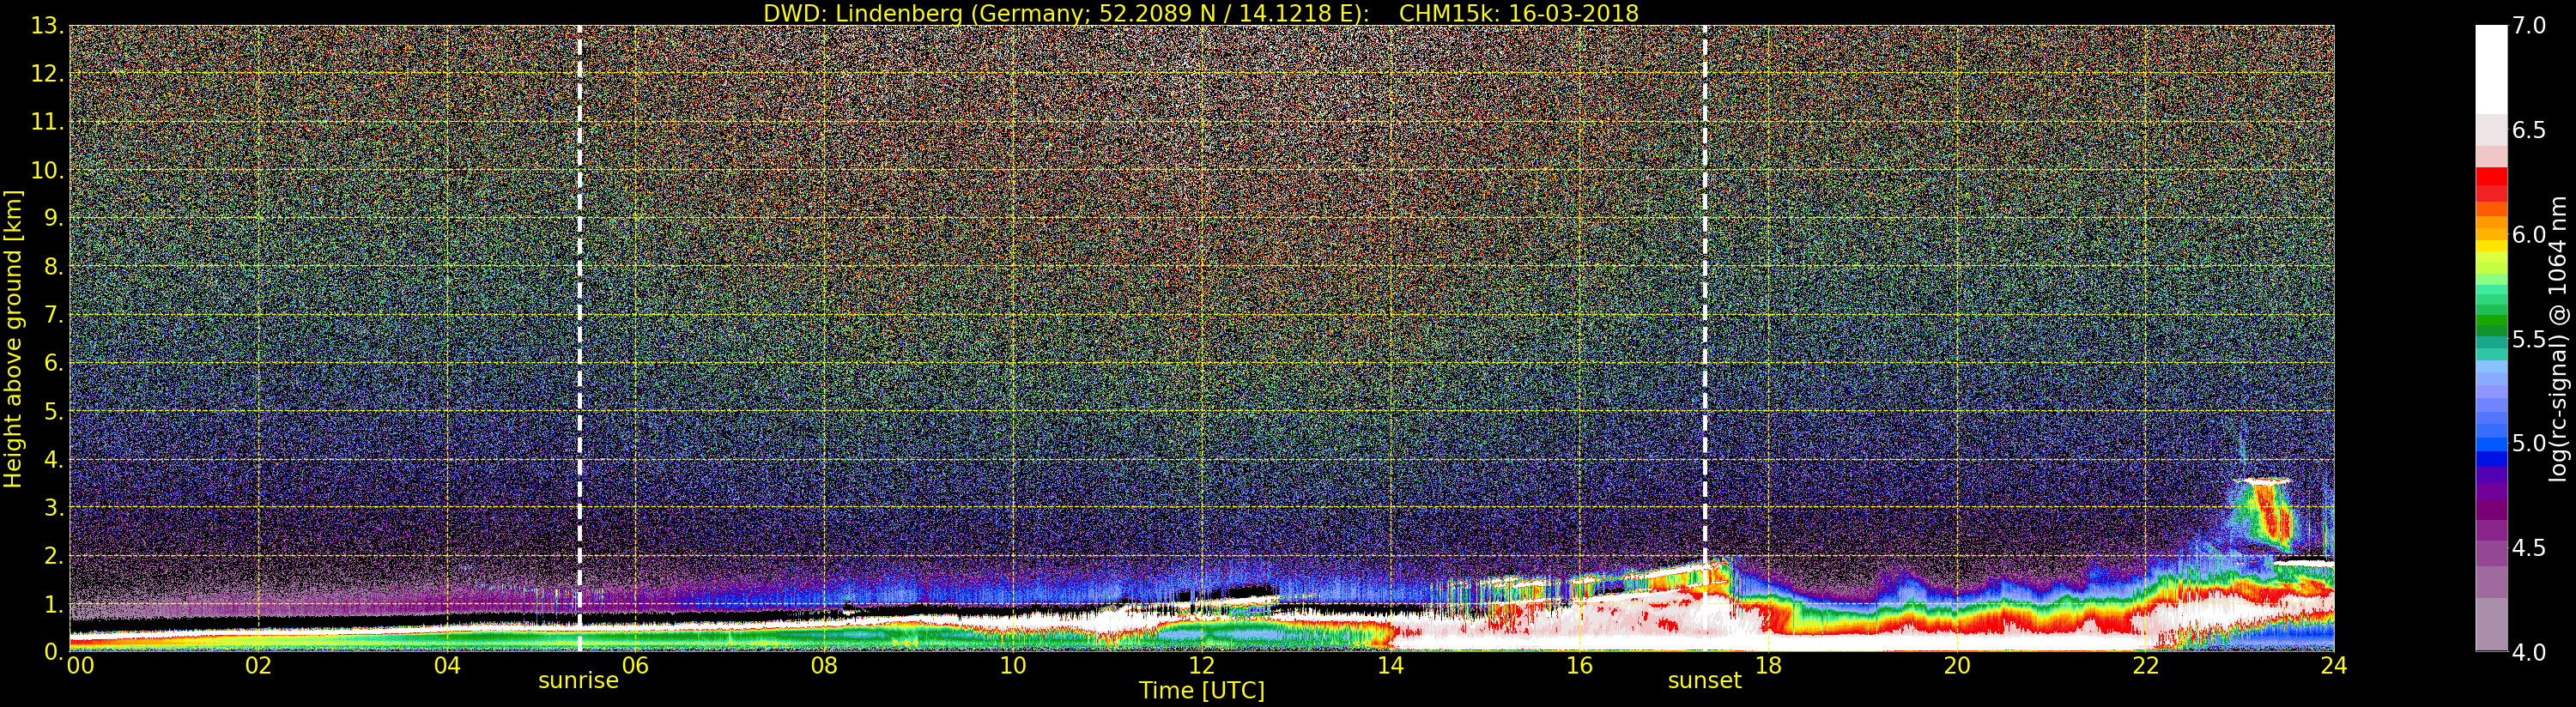Click the cloud echo near 3 km after 23 UTC
The height and width of the screenshot is (707, 2576).
[2267, 515]
